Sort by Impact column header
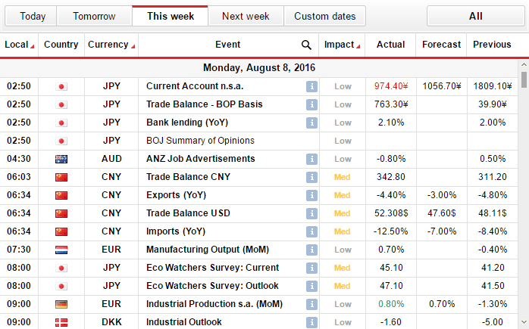 342,45
